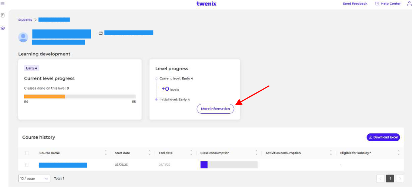
Task: Click the next page arrow
Action: pos(400,178)
